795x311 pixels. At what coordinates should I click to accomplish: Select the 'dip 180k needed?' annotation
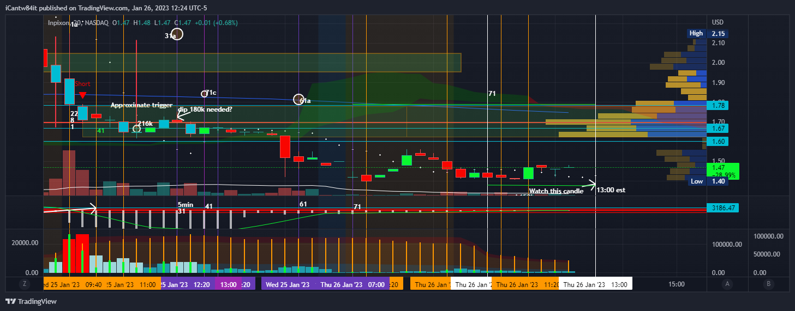pos(205,109)
